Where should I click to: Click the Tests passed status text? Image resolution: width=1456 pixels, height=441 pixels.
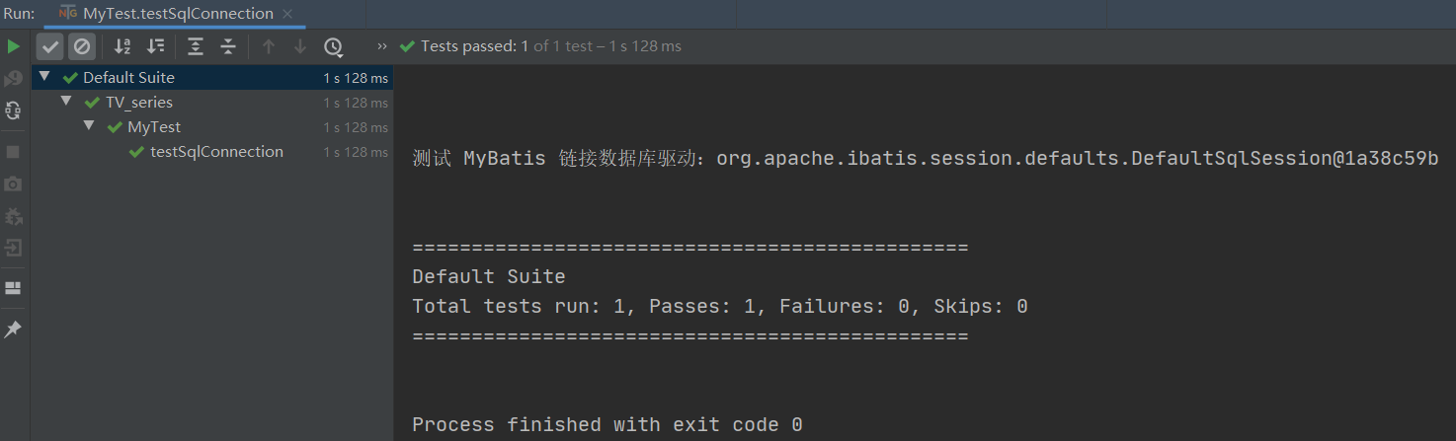tap(468, 46)
